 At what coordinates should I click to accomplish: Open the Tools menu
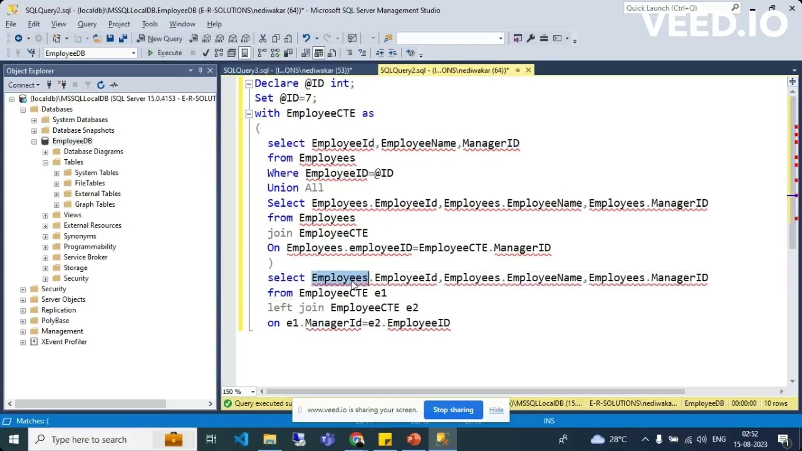coord(150,24)
